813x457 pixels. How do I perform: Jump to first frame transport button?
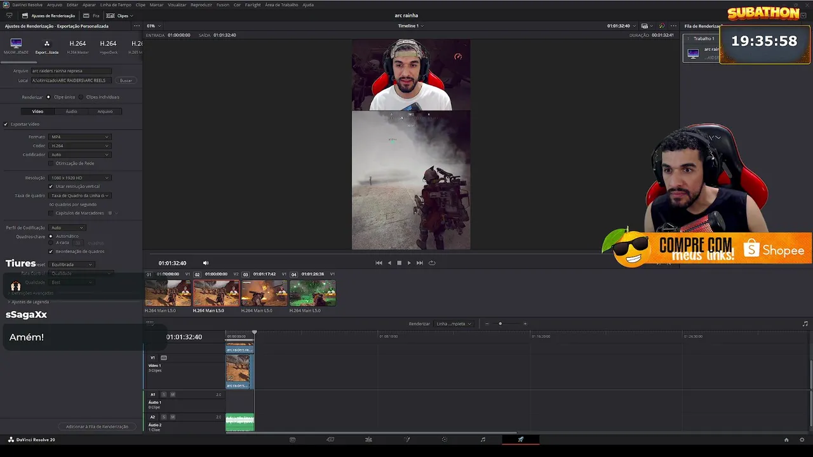[379, 263]
